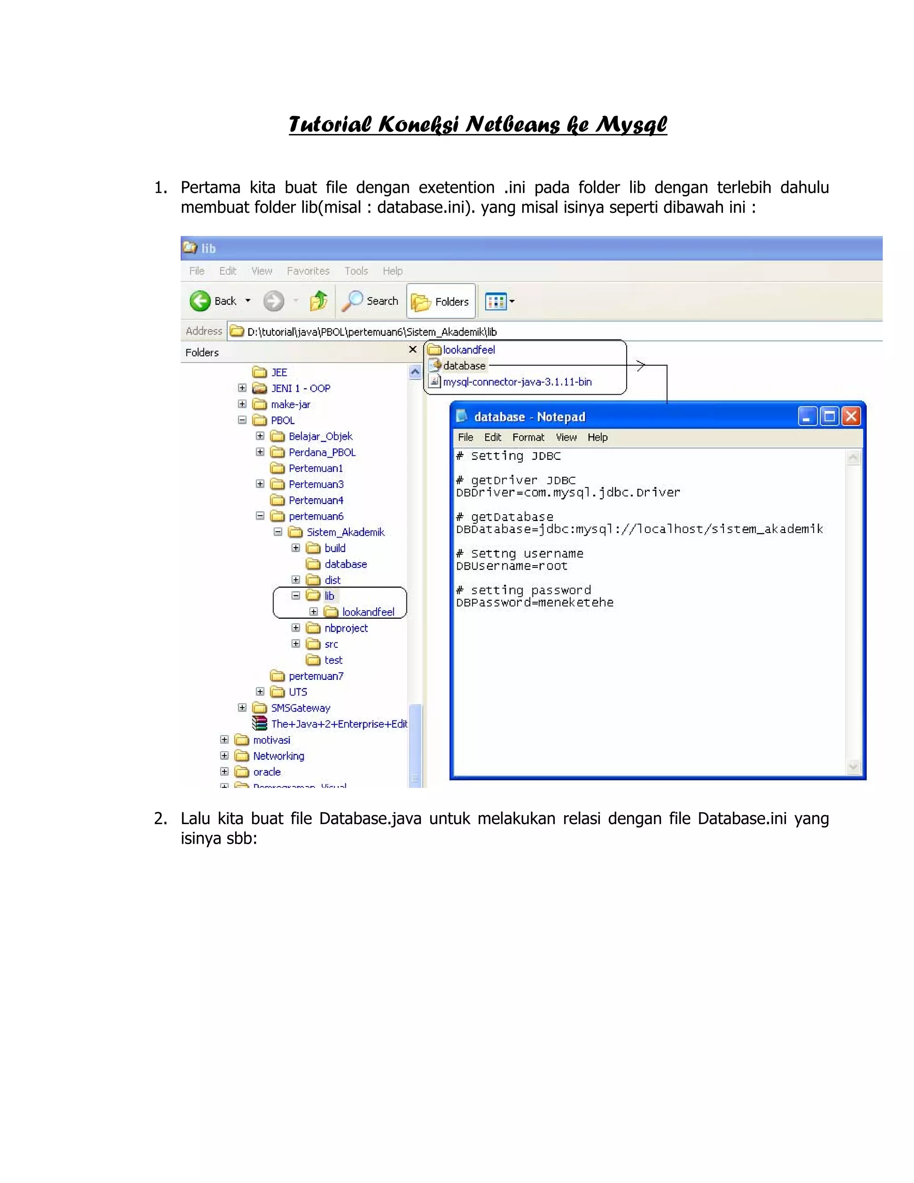Select the JEE folder in tree

coord(270,372)
